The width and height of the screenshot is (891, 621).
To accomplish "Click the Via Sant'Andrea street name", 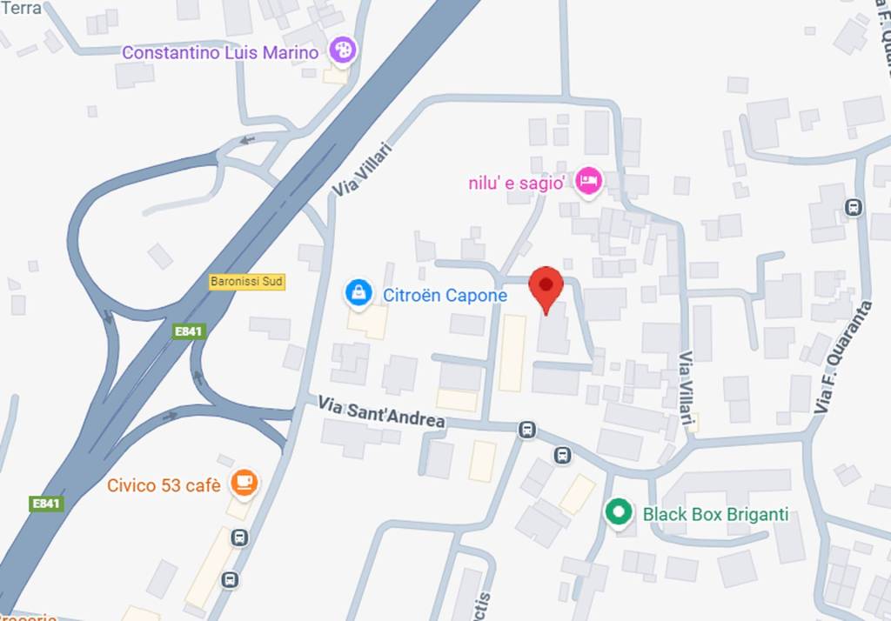I will (x=381, y=412).
